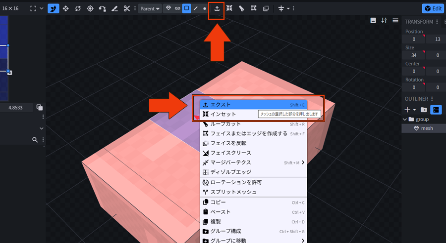Select the Knife (scissors) tool

click(x=127, y=8)
